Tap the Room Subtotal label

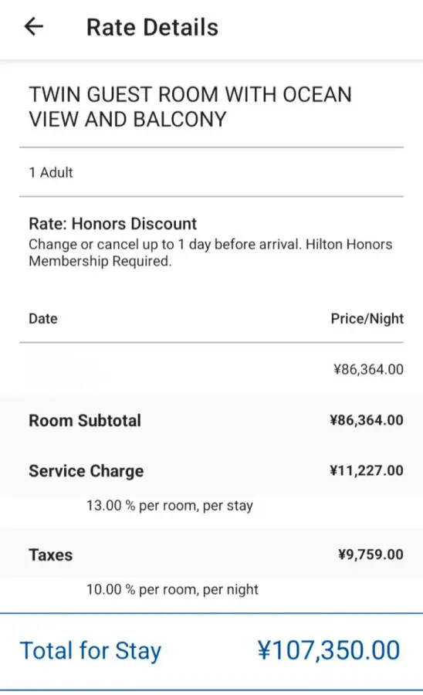85,420
